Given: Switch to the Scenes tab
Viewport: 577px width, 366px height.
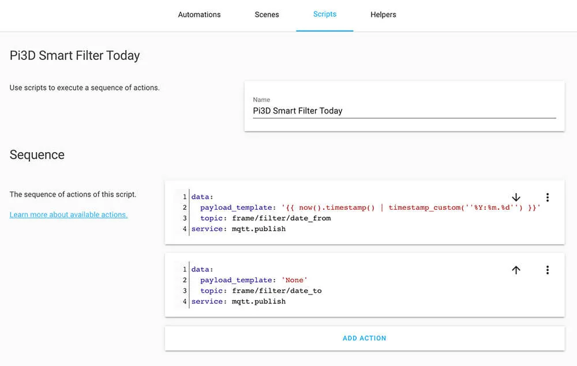Looking at the screenshot, I should pos(267,15).
